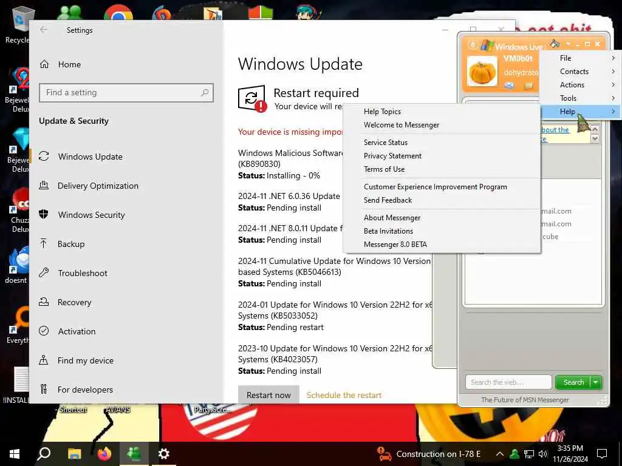Screen dimensions: 622x466
Task: Click the VM0b0t display name in Messenger
Action: [518, 58]
